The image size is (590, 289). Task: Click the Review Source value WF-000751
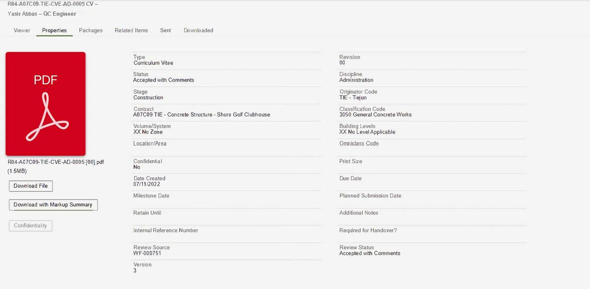[147, 253]
